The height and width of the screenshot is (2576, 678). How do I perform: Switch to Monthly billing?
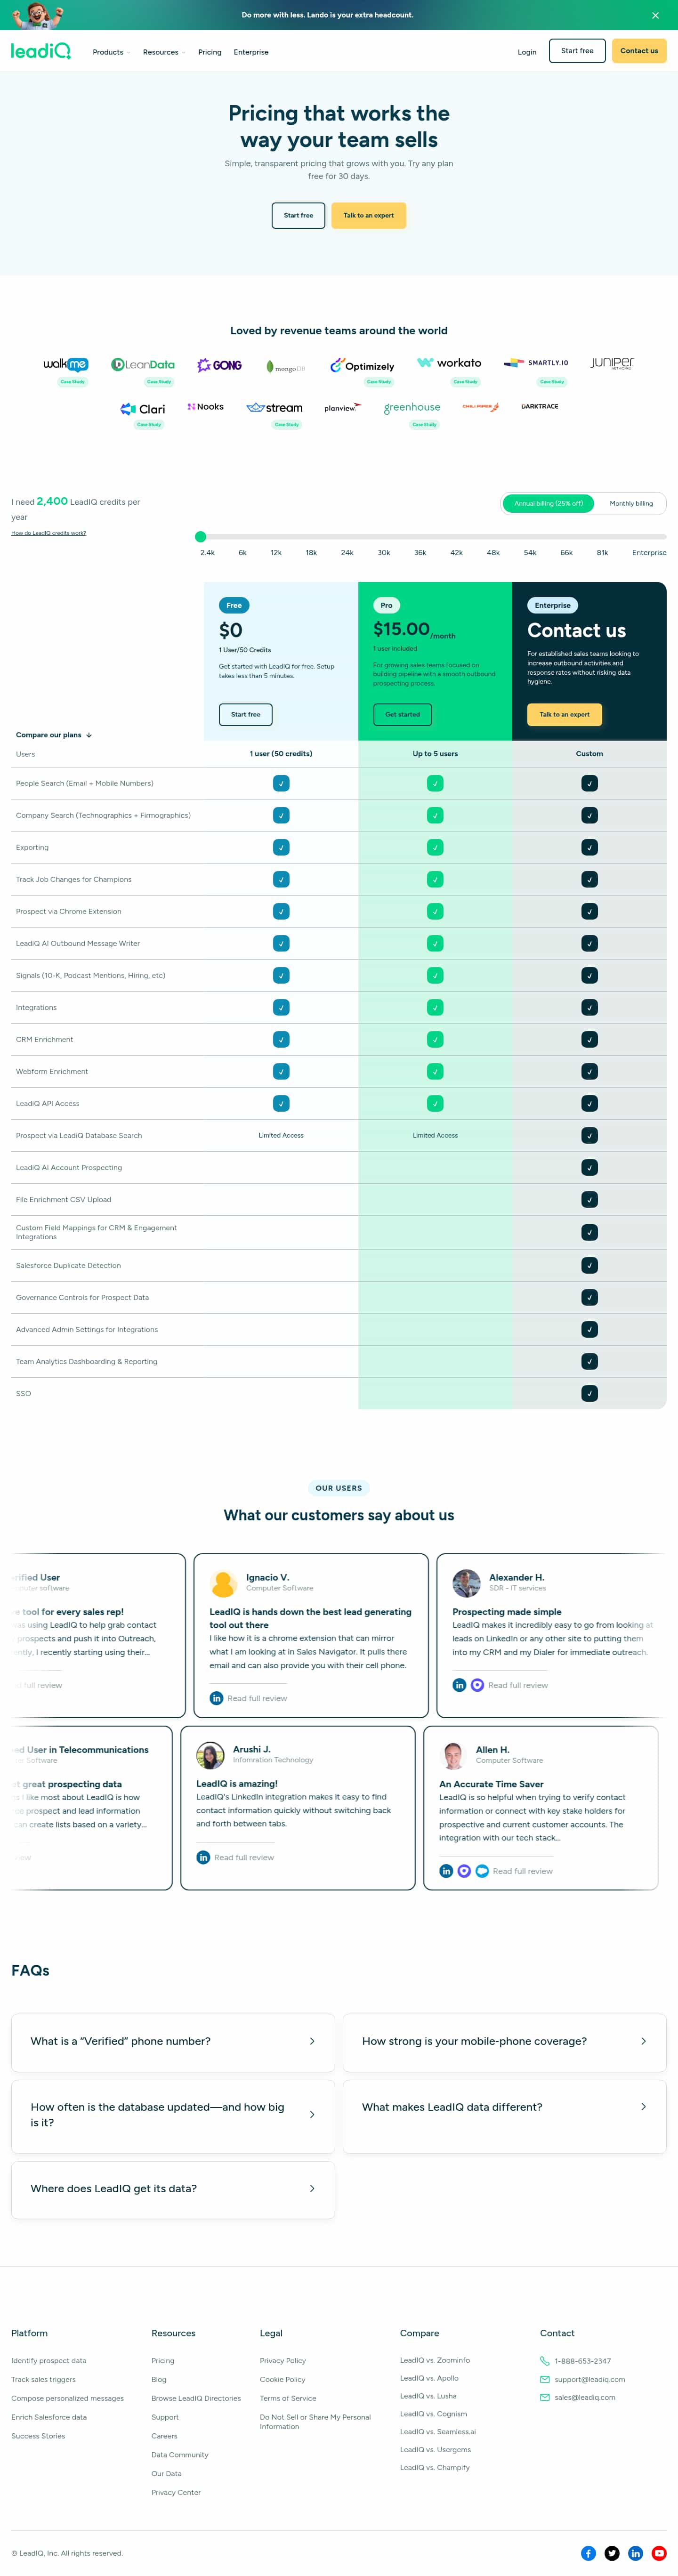[x=631, y=503]
